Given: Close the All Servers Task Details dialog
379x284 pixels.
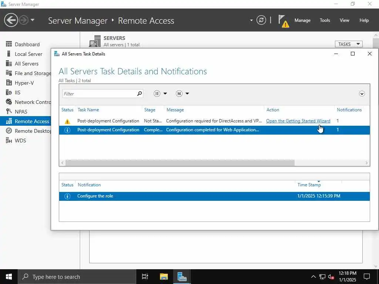Looking at the screenshot, I should pyautogui.click(x=370, y=54).
